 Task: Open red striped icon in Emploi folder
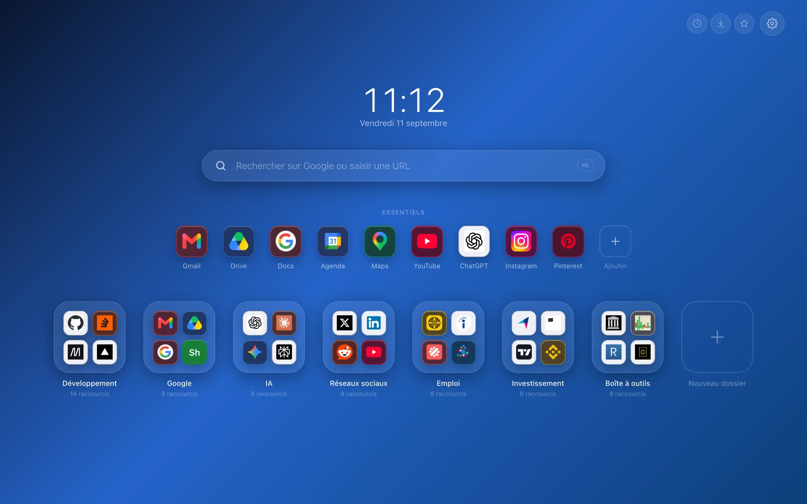[x=434, y=352]
